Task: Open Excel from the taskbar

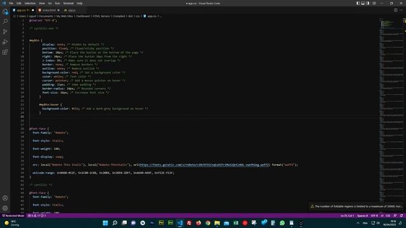Action: (x=235, y=223)
